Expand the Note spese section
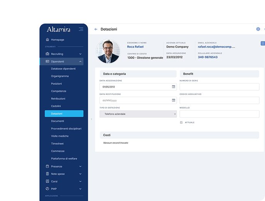The height and width of the screenshot is (201, 265). tap(80, 174)
